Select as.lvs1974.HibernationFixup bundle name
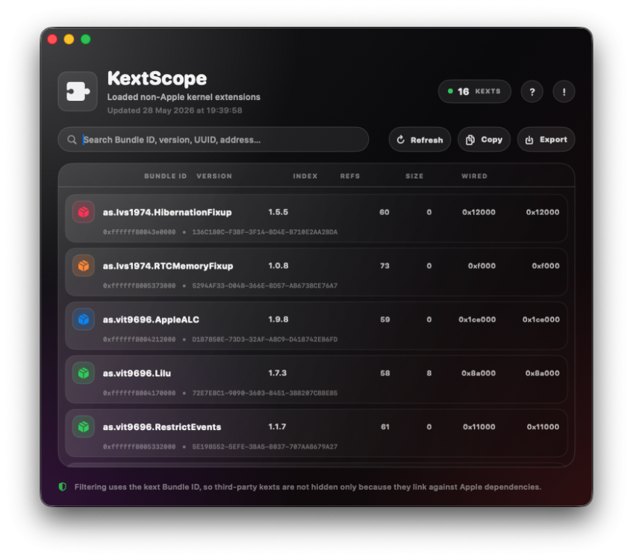 pyautogui.click(x=167, y=212)
